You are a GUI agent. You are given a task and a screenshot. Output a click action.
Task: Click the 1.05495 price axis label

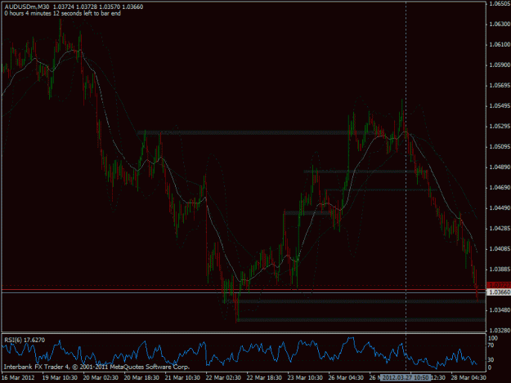[x=500, y=106]
